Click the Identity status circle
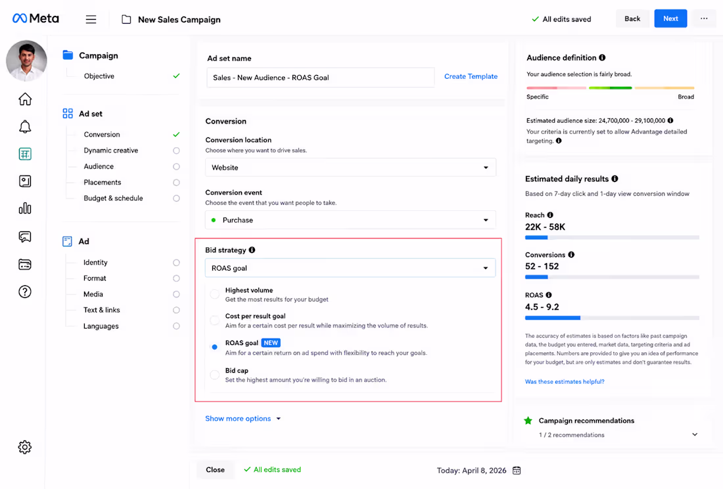The width and height of the screenshot is (723, 489). [176, 262]
